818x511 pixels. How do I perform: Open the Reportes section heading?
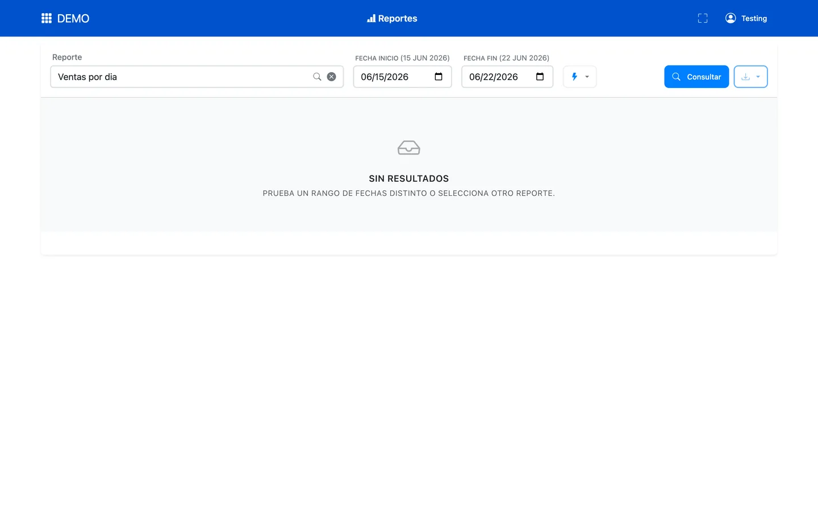click(x=392, y=18)
